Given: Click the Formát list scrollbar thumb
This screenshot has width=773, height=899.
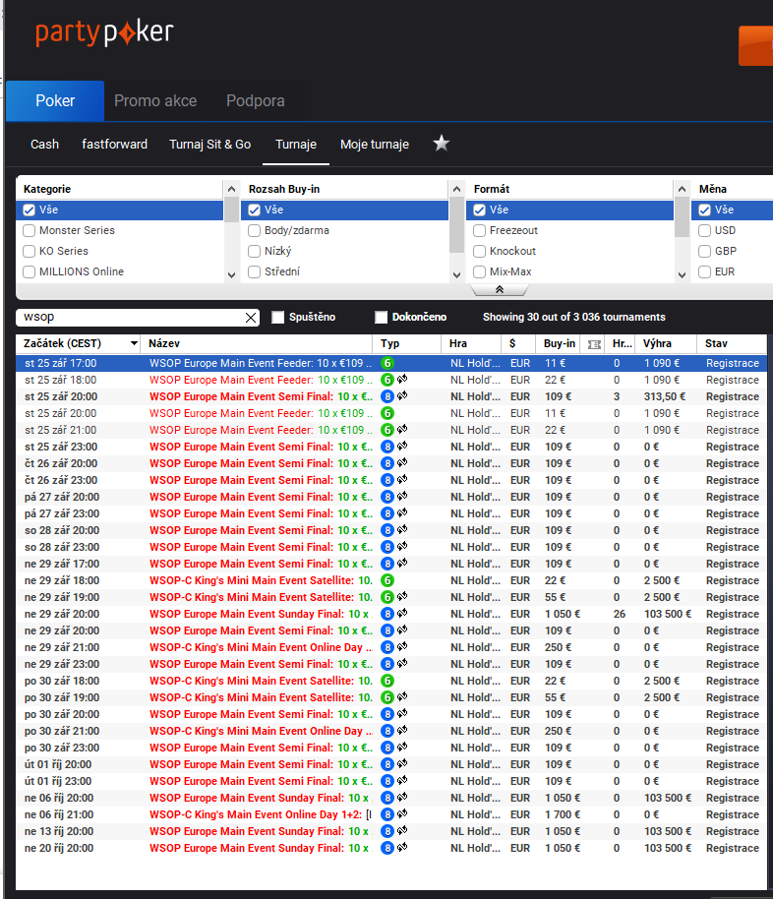Looking at the screenshot, I should 682,216.
